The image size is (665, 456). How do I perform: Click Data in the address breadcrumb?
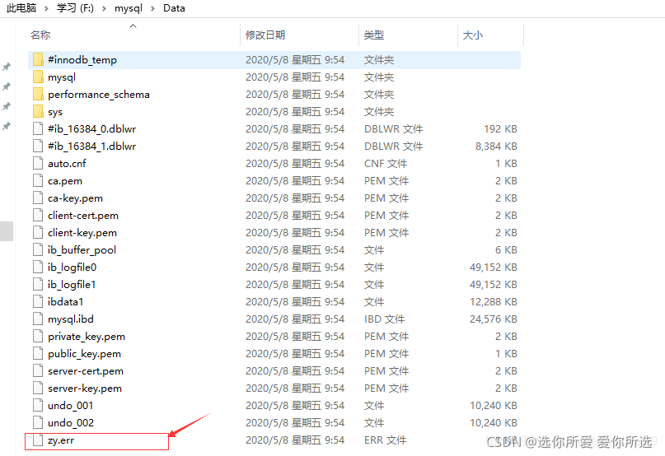click(174, 8)
